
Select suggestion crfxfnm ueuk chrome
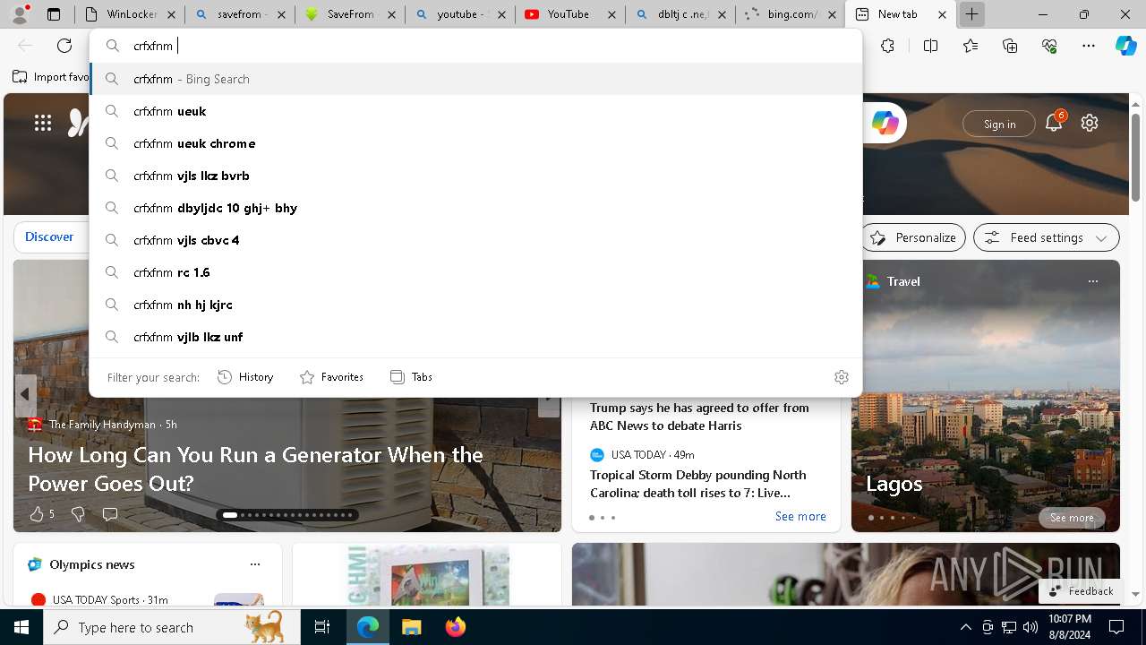(x=475, y=143)
